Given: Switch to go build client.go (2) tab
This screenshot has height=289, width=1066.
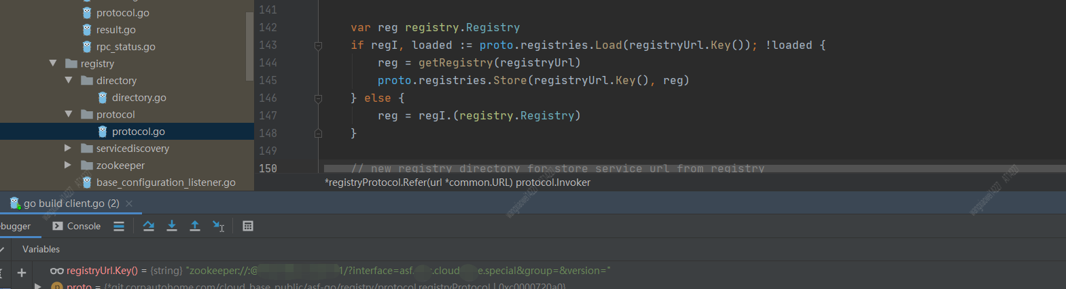Looking at the screenshot, I should click(x=71, y=204).
